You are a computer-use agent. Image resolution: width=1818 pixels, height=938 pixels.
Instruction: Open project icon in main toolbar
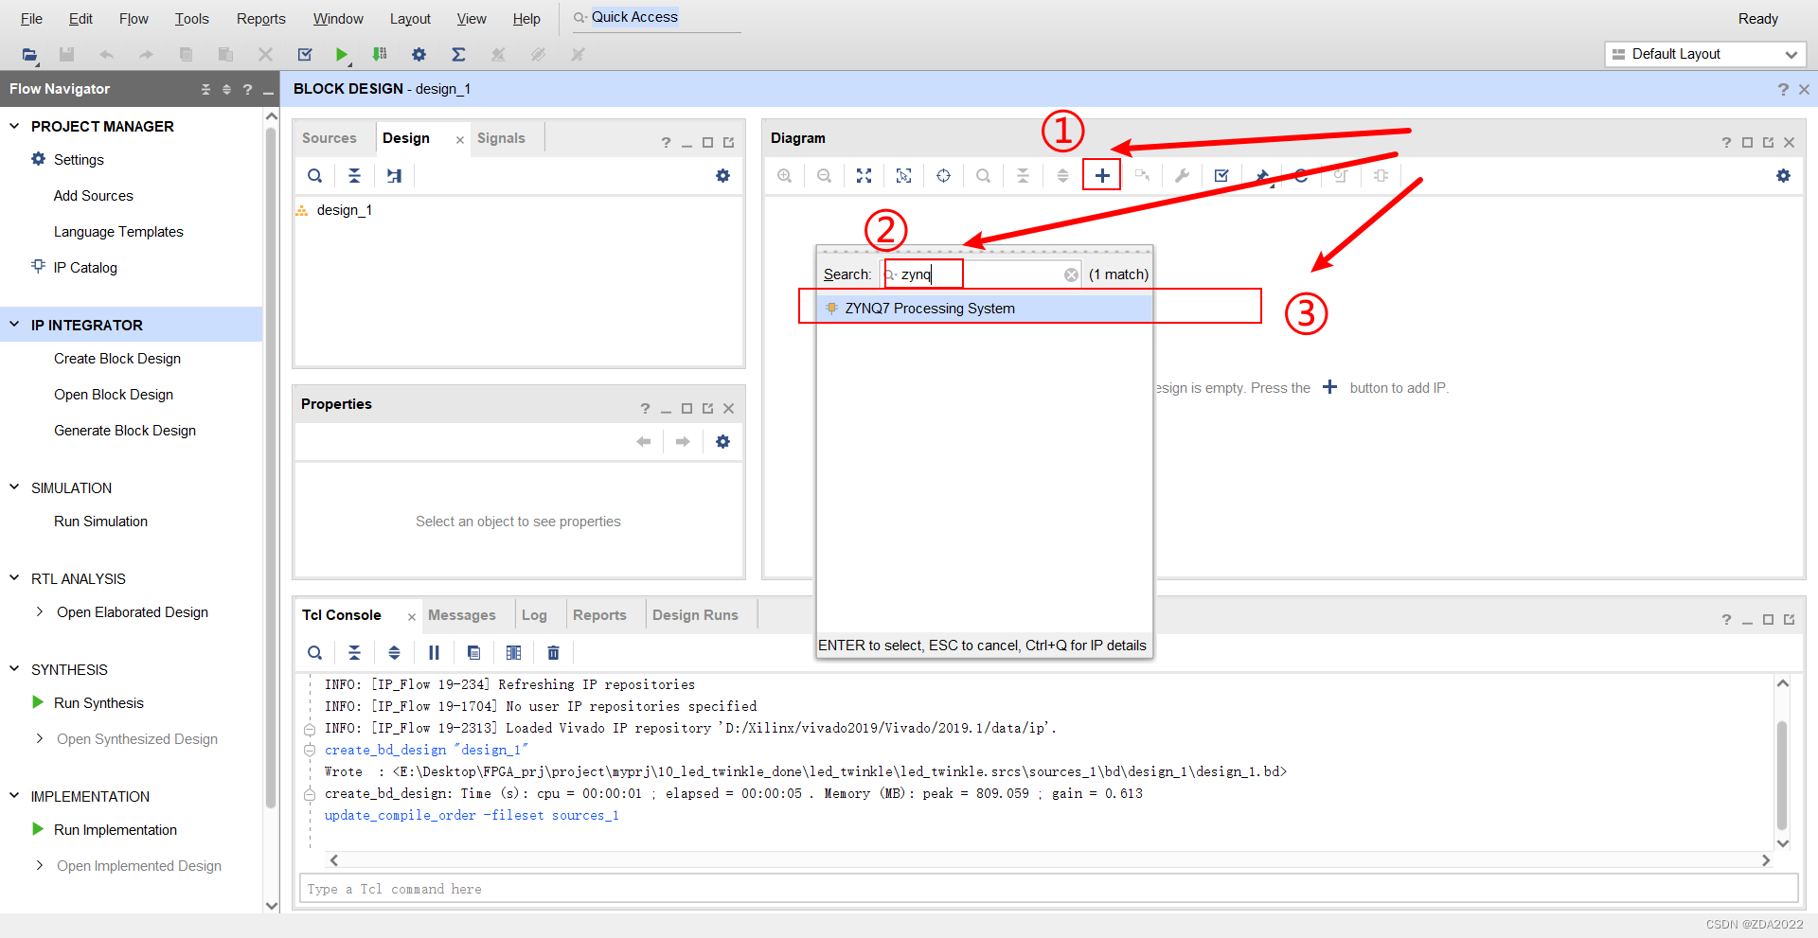click(x=29, y=55)
